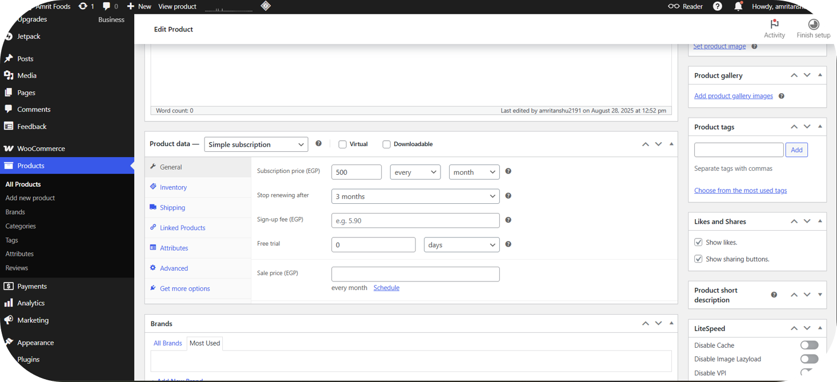This screenshot has height=382, width=837.
Task: Check the Downloadable checkbox
Action: click(x=387, y=144)
